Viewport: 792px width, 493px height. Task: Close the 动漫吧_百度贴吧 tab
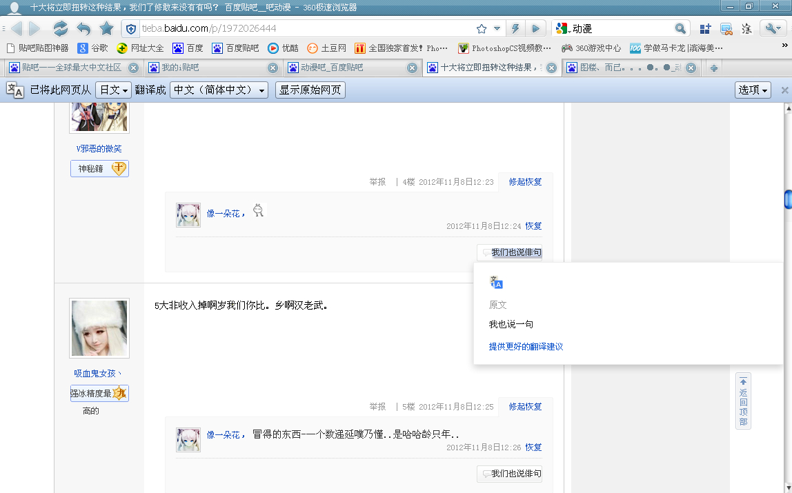point(412,68)
